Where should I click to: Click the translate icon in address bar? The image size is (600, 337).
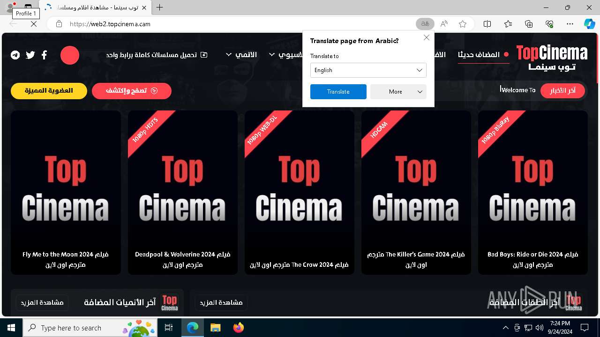coord(425,24)
